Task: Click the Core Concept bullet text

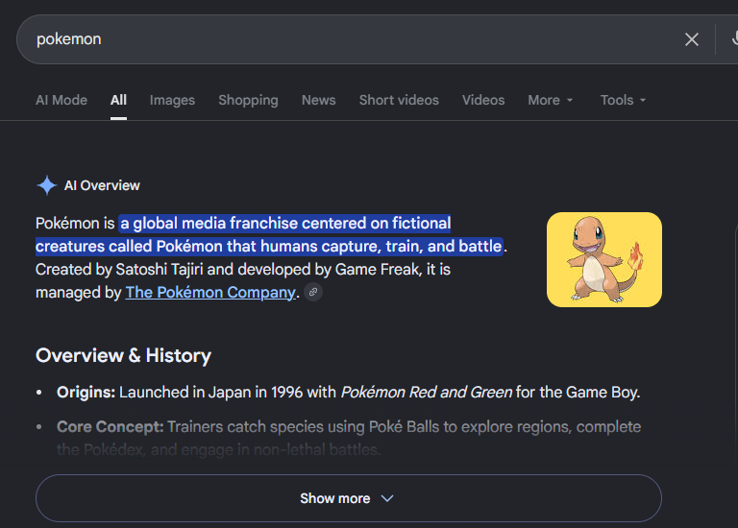Action: [349, 438]
